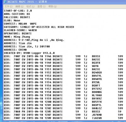This screenshot has width=126, height=122.
Task: Click callsign BH4TYL in the QSO list
Action: click(x=97, y=76)
